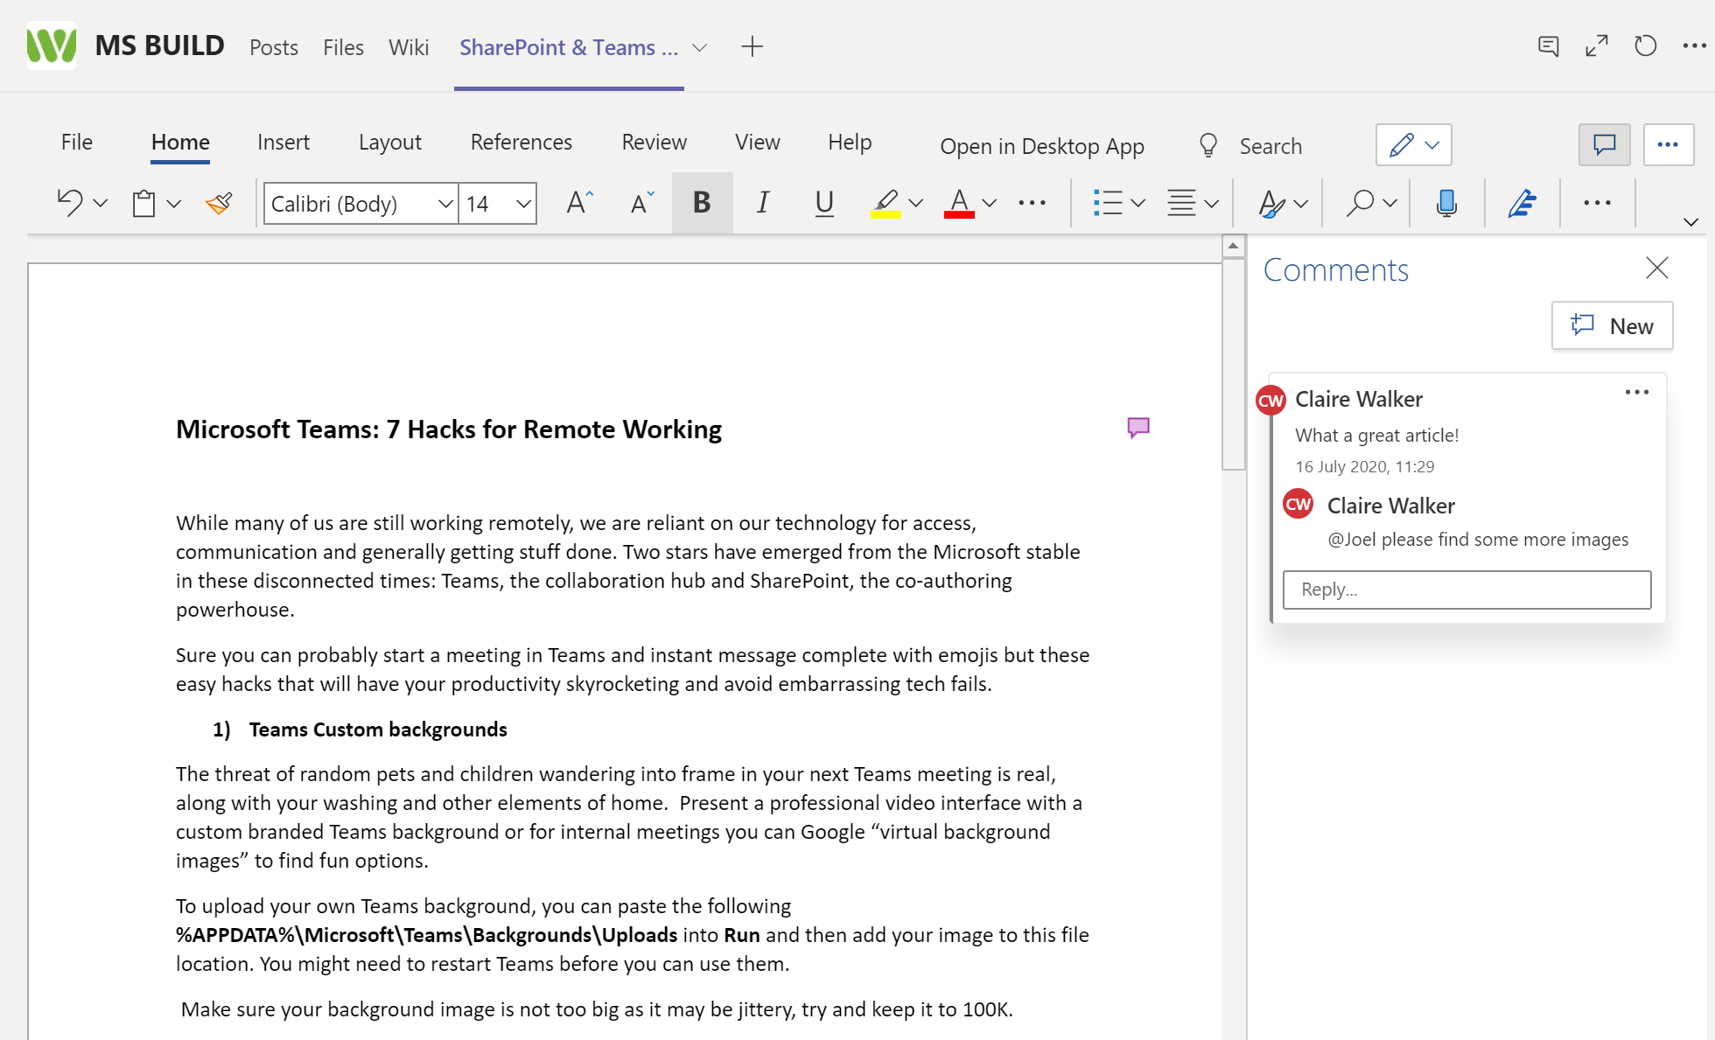1715x1040 pixels.
Task: Show tab conversation icon
Action: [1548, 46]
